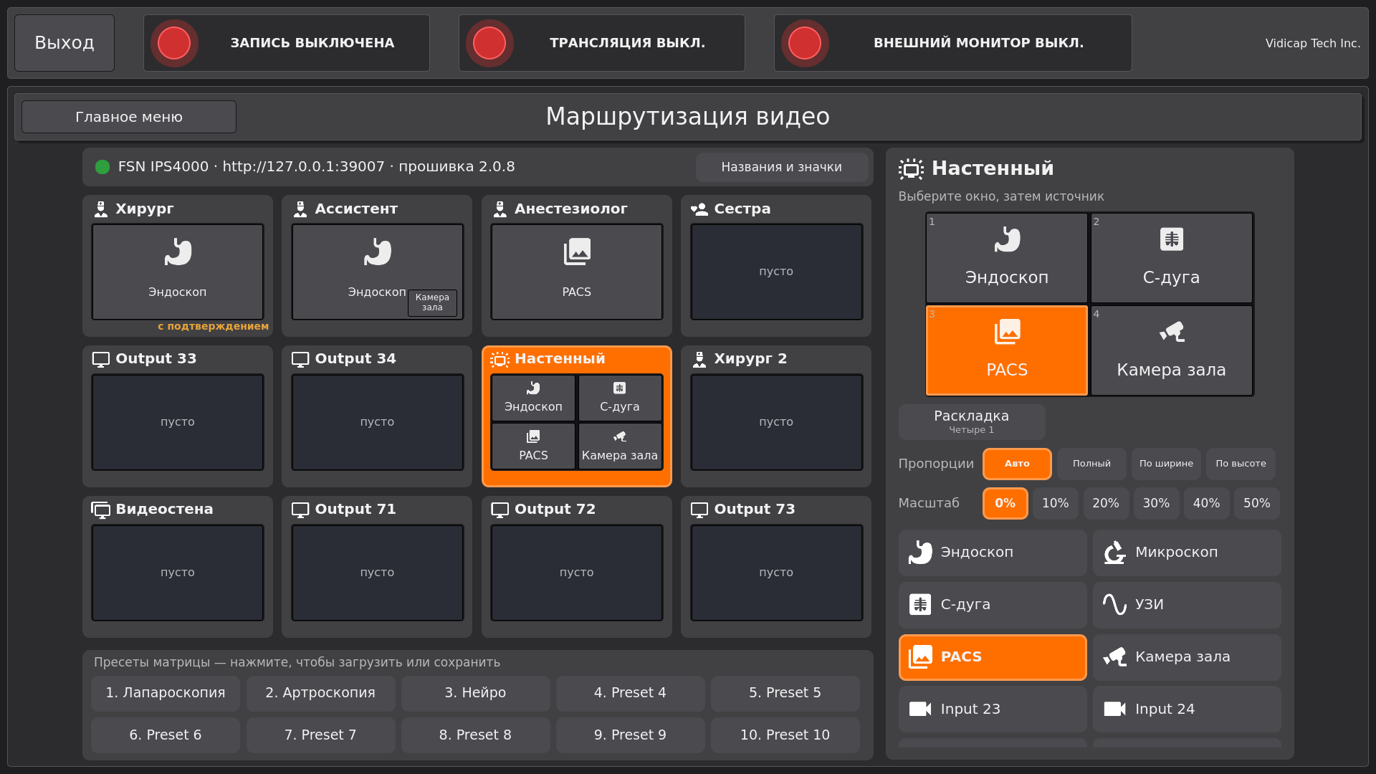Select window 2 С-дуга in Настенный layout
The image size is (1376, 774).
[1172, 258]
